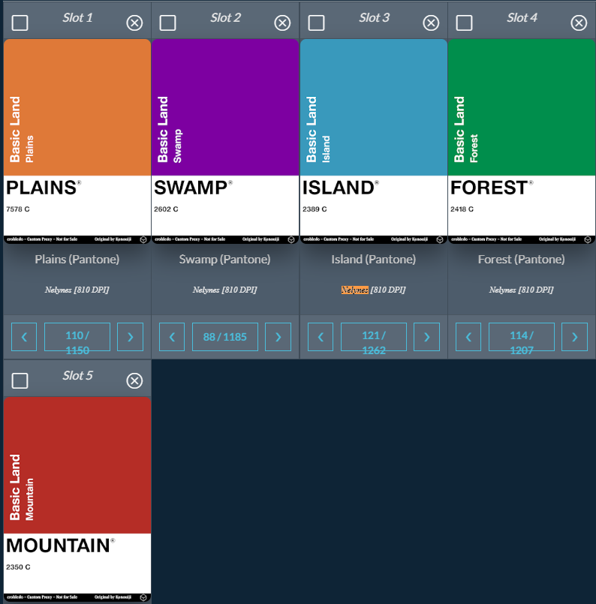The height and width of the screenshot is (604, 596).
Task: Show next Swamp image version
Action: click(x=278, y=337)
